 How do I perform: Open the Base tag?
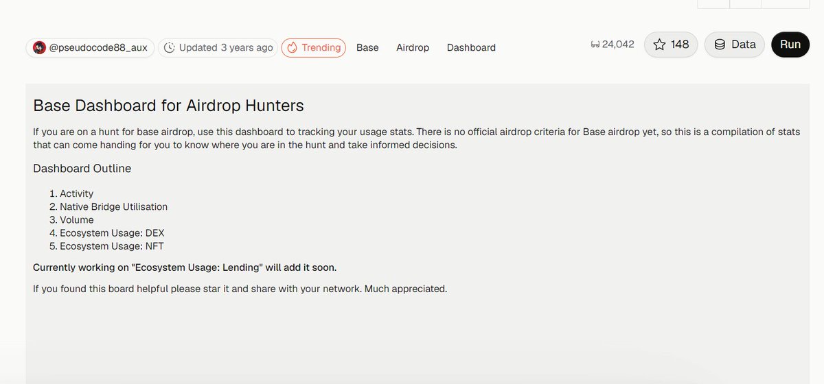[367, 47]
